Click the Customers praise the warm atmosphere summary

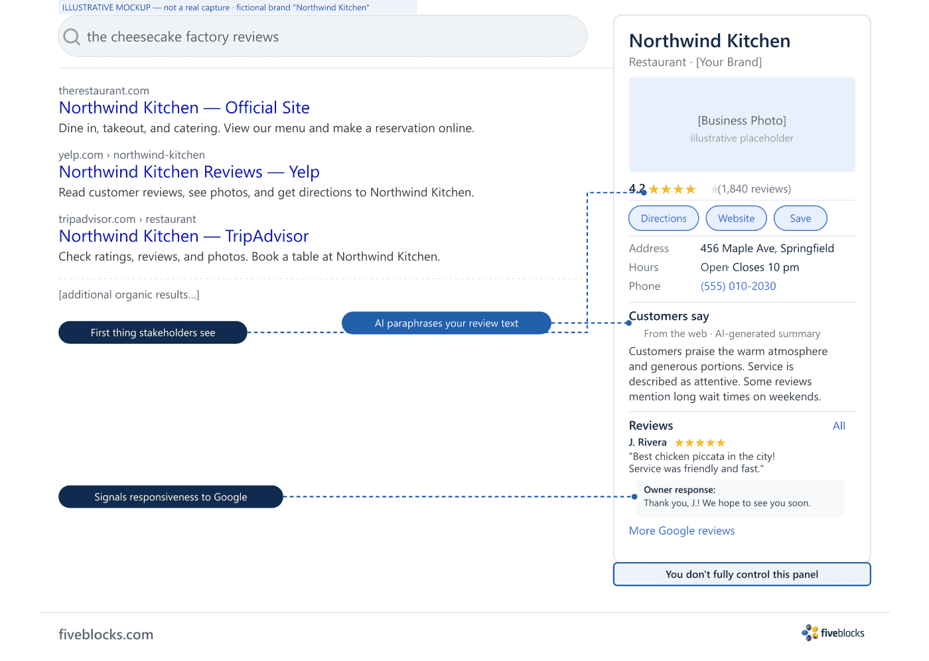(x=728, y=374)
